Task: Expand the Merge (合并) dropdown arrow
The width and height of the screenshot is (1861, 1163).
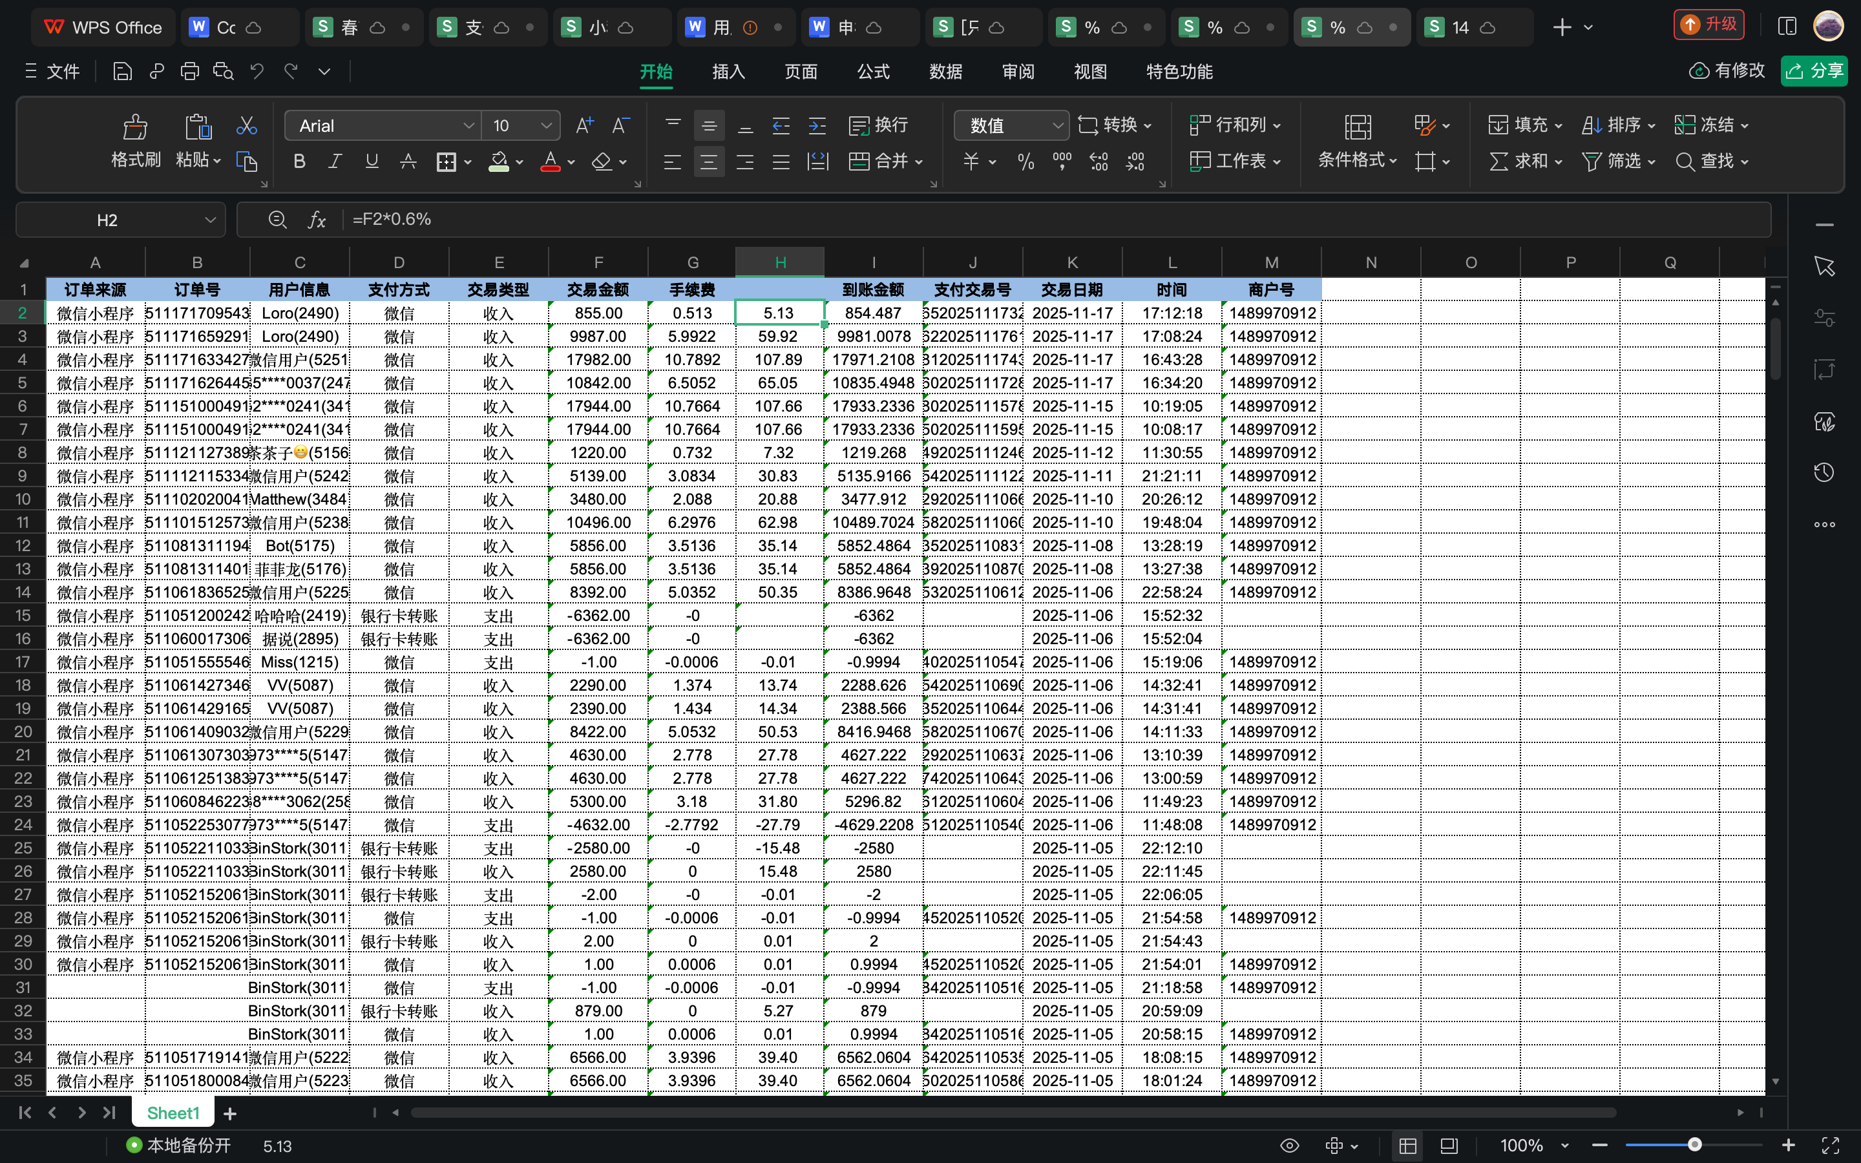Action: tap(919, 162)
